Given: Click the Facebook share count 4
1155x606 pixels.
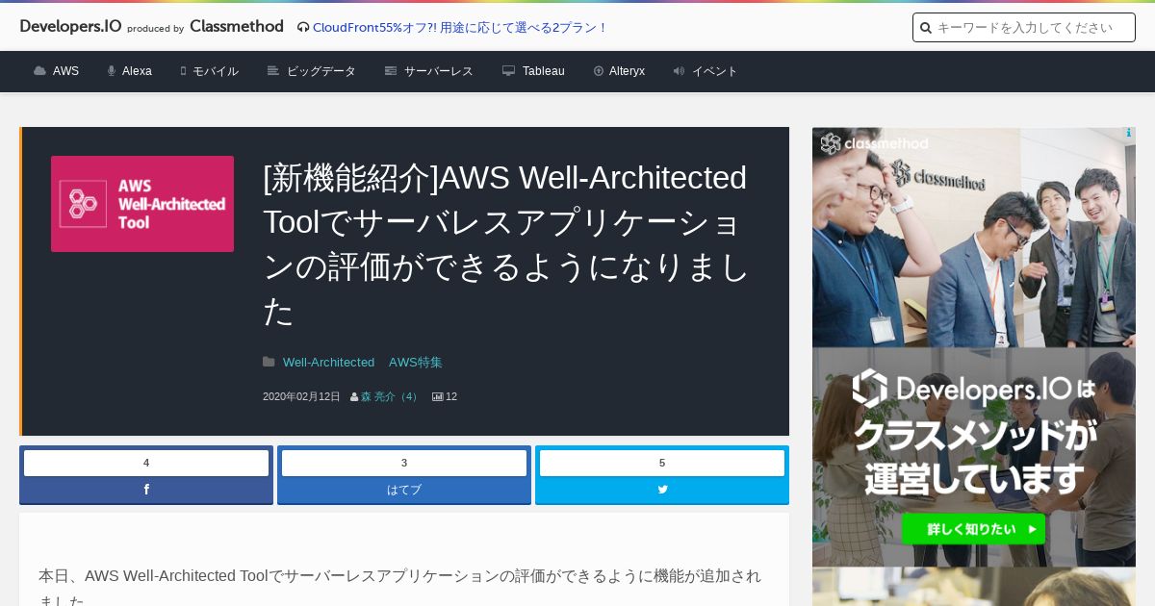Looking at the screenshot, I should coord(146,463).
